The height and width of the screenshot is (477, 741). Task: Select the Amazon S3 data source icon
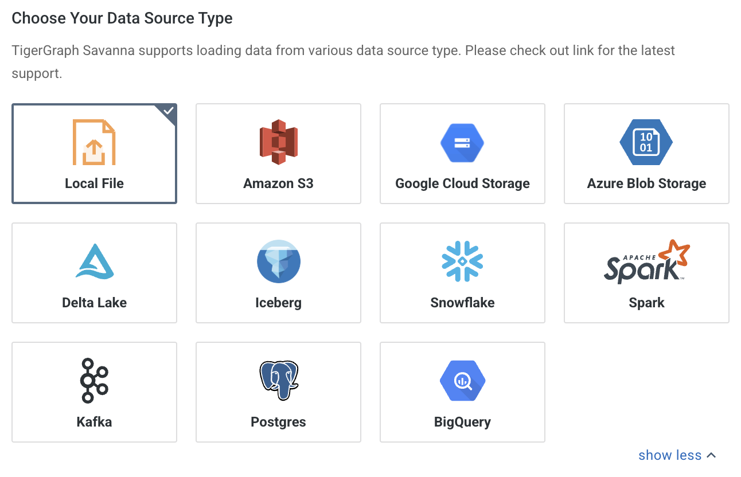[278, 142]
